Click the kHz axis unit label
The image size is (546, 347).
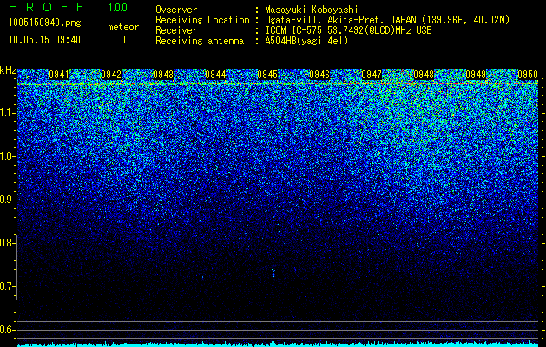pyautogui.click(x=8, y=70)
